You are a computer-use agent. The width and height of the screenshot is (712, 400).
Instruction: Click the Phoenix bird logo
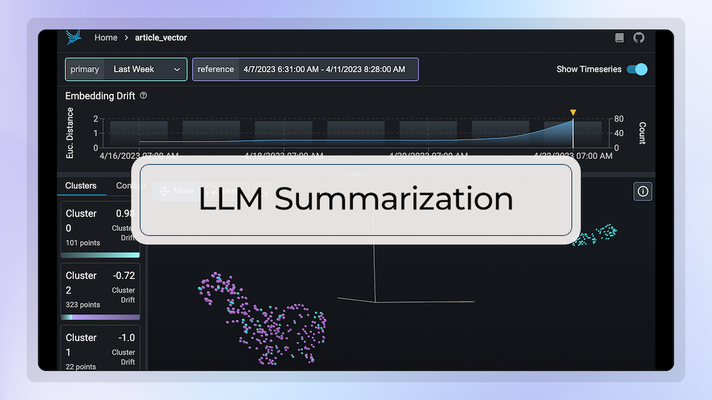pos(73,37)
